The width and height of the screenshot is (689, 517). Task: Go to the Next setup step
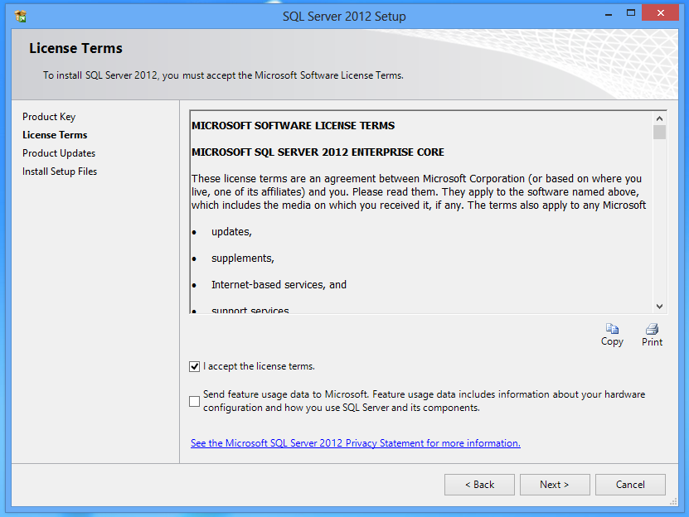click(x=555, y=485)
